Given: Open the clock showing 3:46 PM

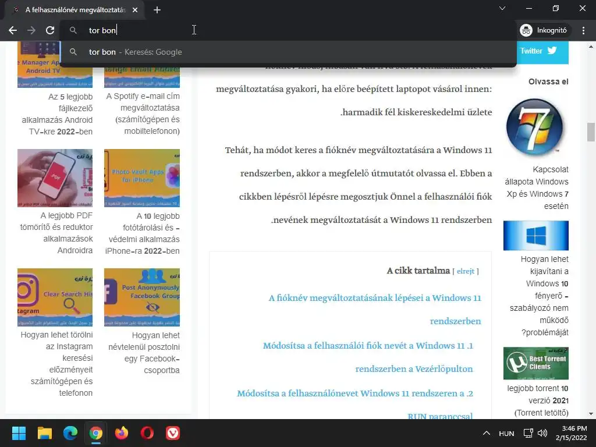Looking at the screenshot, I should (572, 433).
